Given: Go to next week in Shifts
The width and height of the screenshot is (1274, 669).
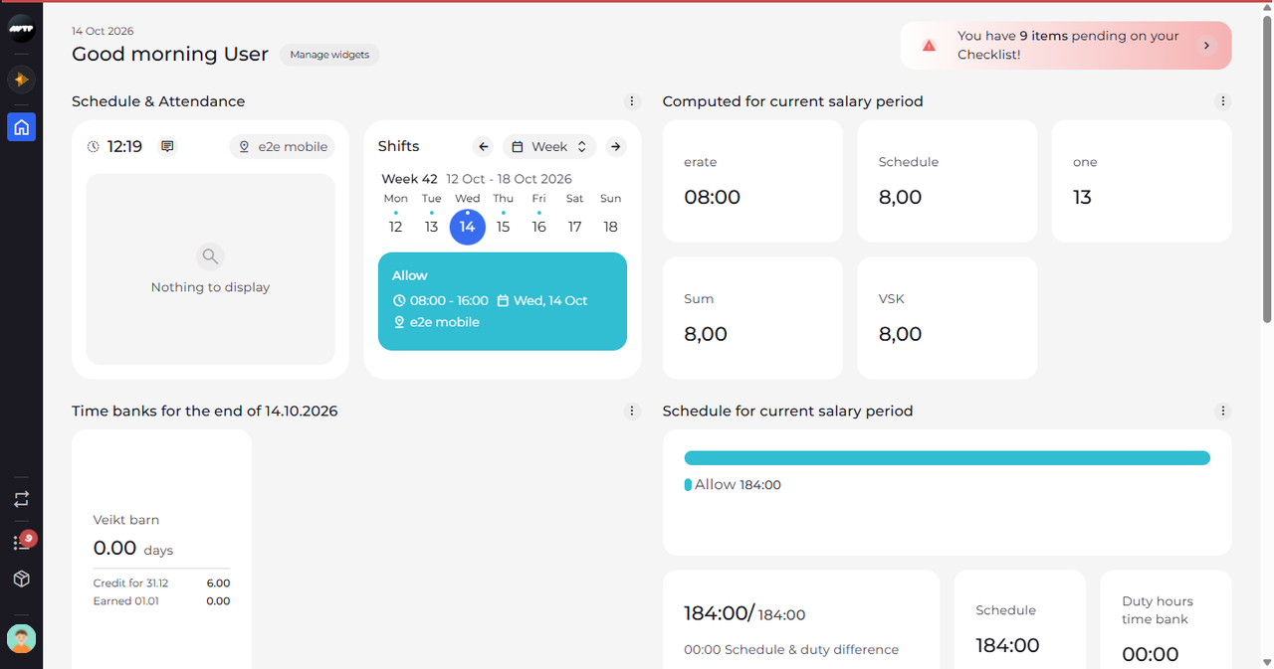Looking at the screenshot, I should pyautogui.click(x=616, y=146).
